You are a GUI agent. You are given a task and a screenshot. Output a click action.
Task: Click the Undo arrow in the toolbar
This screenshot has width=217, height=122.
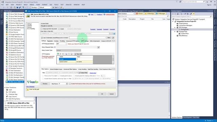click(x=23, y=7)
